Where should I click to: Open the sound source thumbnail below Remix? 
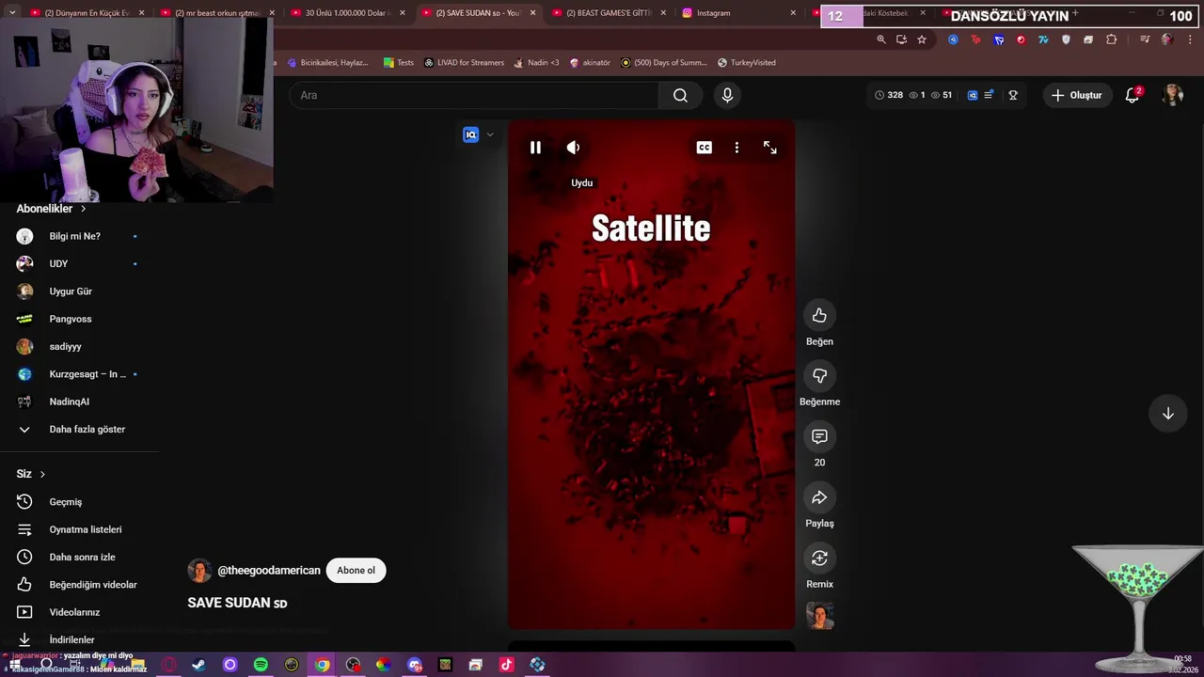pos(820,616)
